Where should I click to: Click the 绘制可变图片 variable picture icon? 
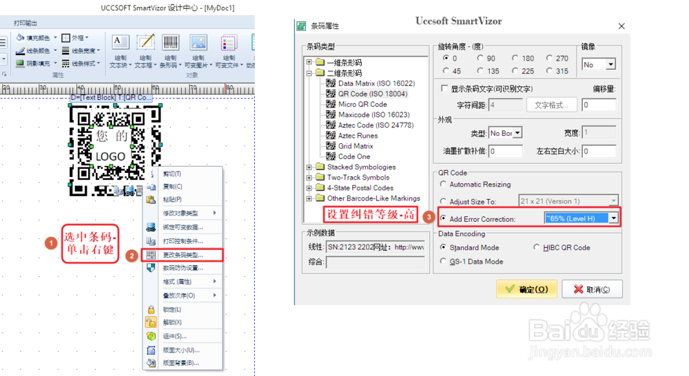198,43
